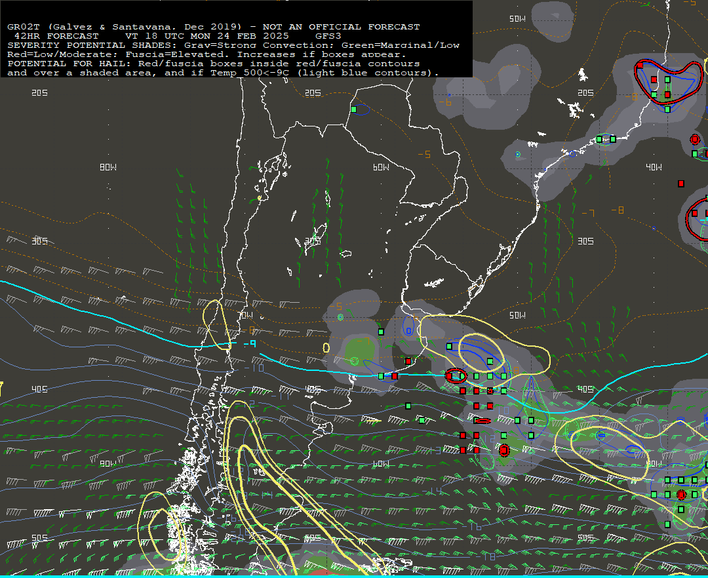Click the "50W" label beside the header box
This screenshot has height=578, width=708.
pyautogui.click(x=517, y=19)
